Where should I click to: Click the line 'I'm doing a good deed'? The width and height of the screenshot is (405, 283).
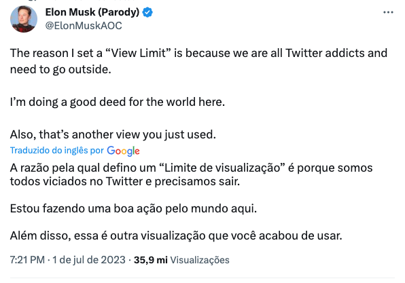click(x=118, y=102)
